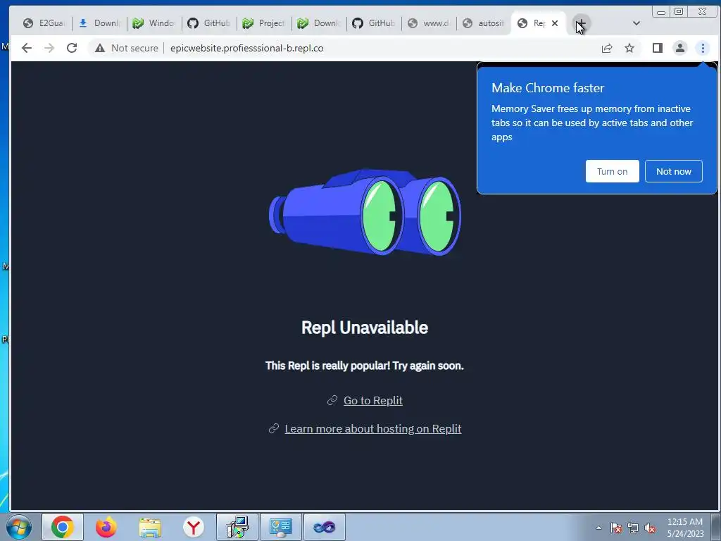
Task: Switch to the autosit tab
Action: point(483,23)
